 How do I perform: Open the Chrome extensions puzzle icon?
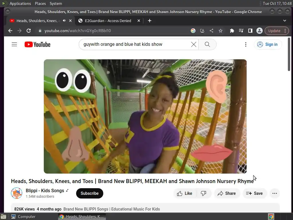tap(232, 31)
